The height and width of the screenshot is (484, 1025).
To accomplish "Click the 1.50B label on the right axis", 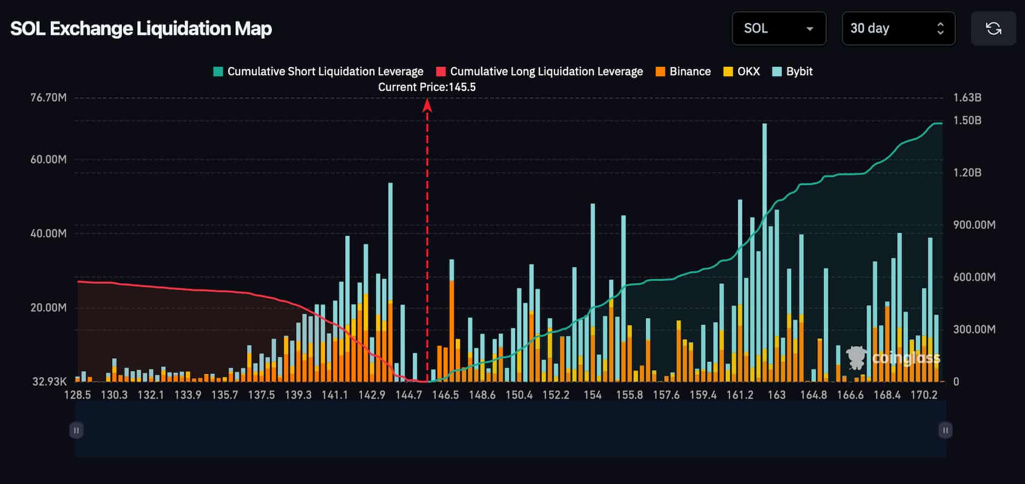I will tap(967, 121).
